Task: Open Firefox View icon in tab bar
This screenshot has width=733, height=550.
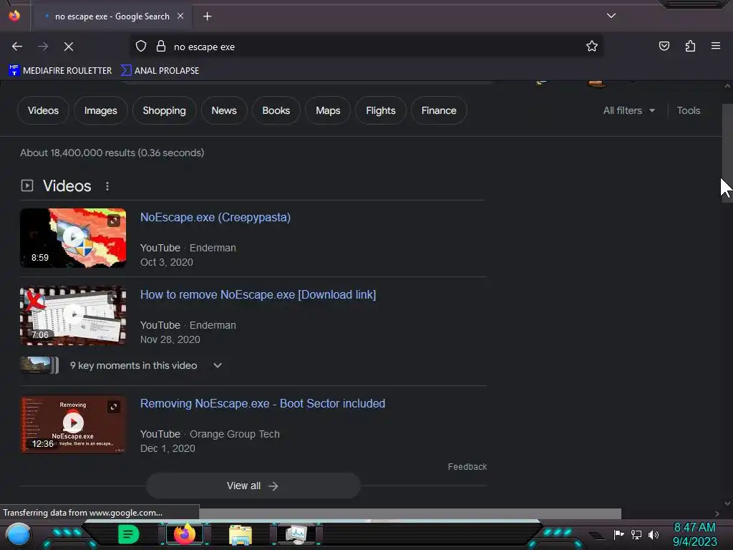Action: 14,16
